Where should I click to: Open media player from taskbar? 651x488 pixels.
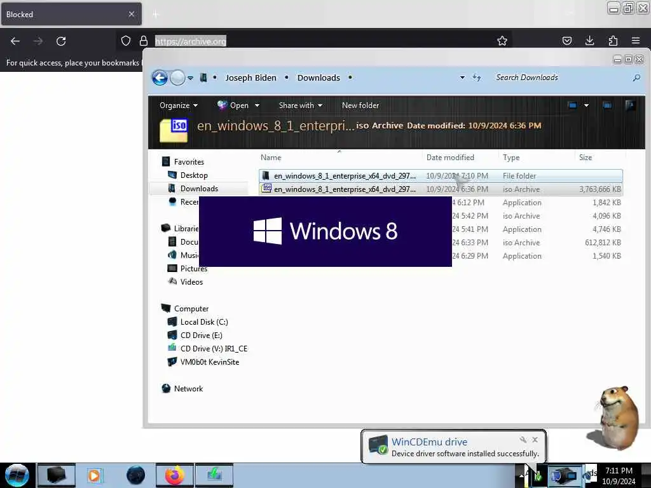95,475
